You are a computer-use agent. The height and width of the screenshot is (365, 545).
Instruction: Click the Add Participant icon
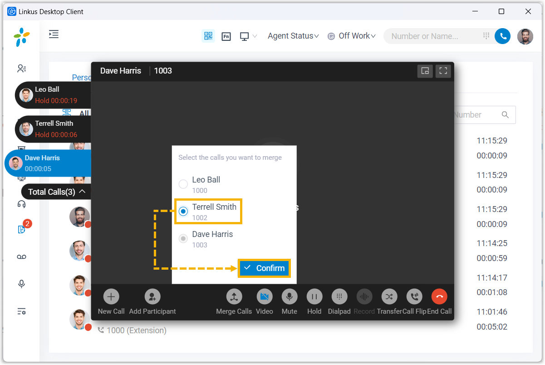tap(152, 297)
